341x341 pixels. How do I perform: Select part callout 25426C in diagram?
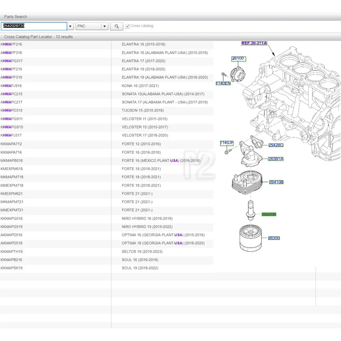click(x=276, y=145)
